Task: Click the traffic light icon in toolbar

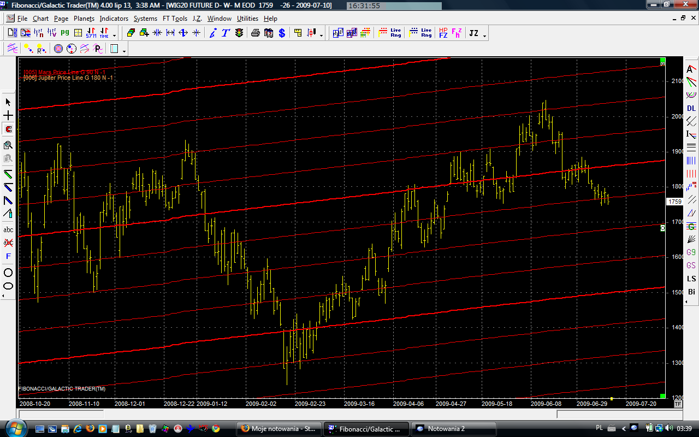Action: click(x=239, y=33)
